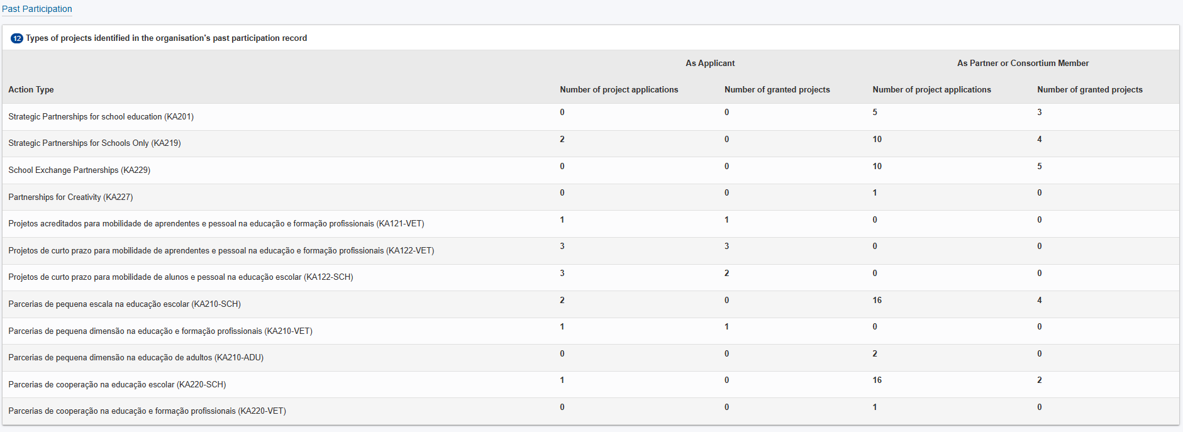Click the blue 12 badge icon

[17, 38]
